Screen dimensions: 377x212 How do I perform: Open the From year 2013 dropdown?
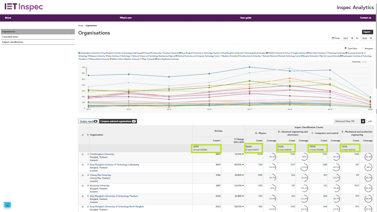[348, 38]
